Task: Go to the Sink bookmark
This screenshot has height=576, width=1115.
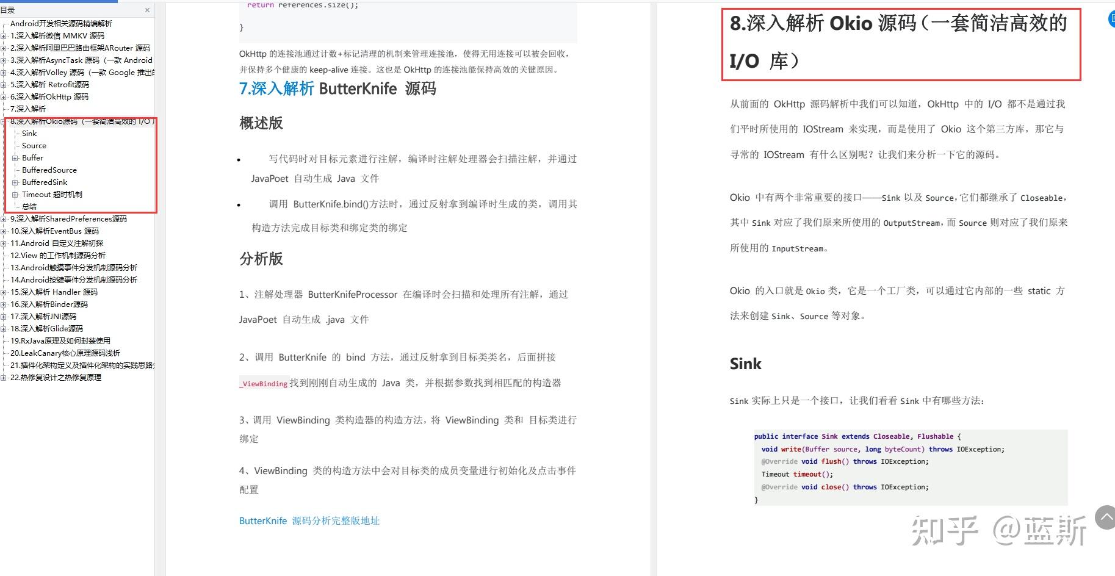Action: coord(29,134)
